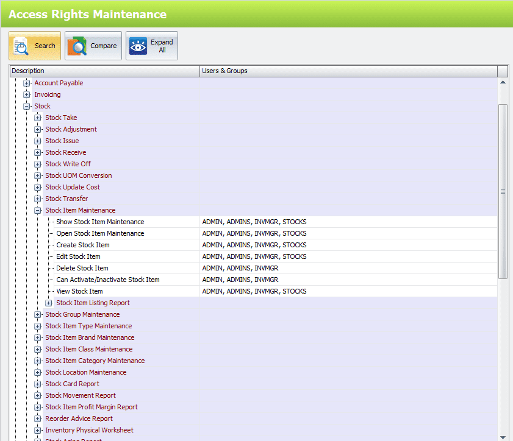Click the Description column header
Image resolution: width=513 pixels, height=441 pixels.
104,71
